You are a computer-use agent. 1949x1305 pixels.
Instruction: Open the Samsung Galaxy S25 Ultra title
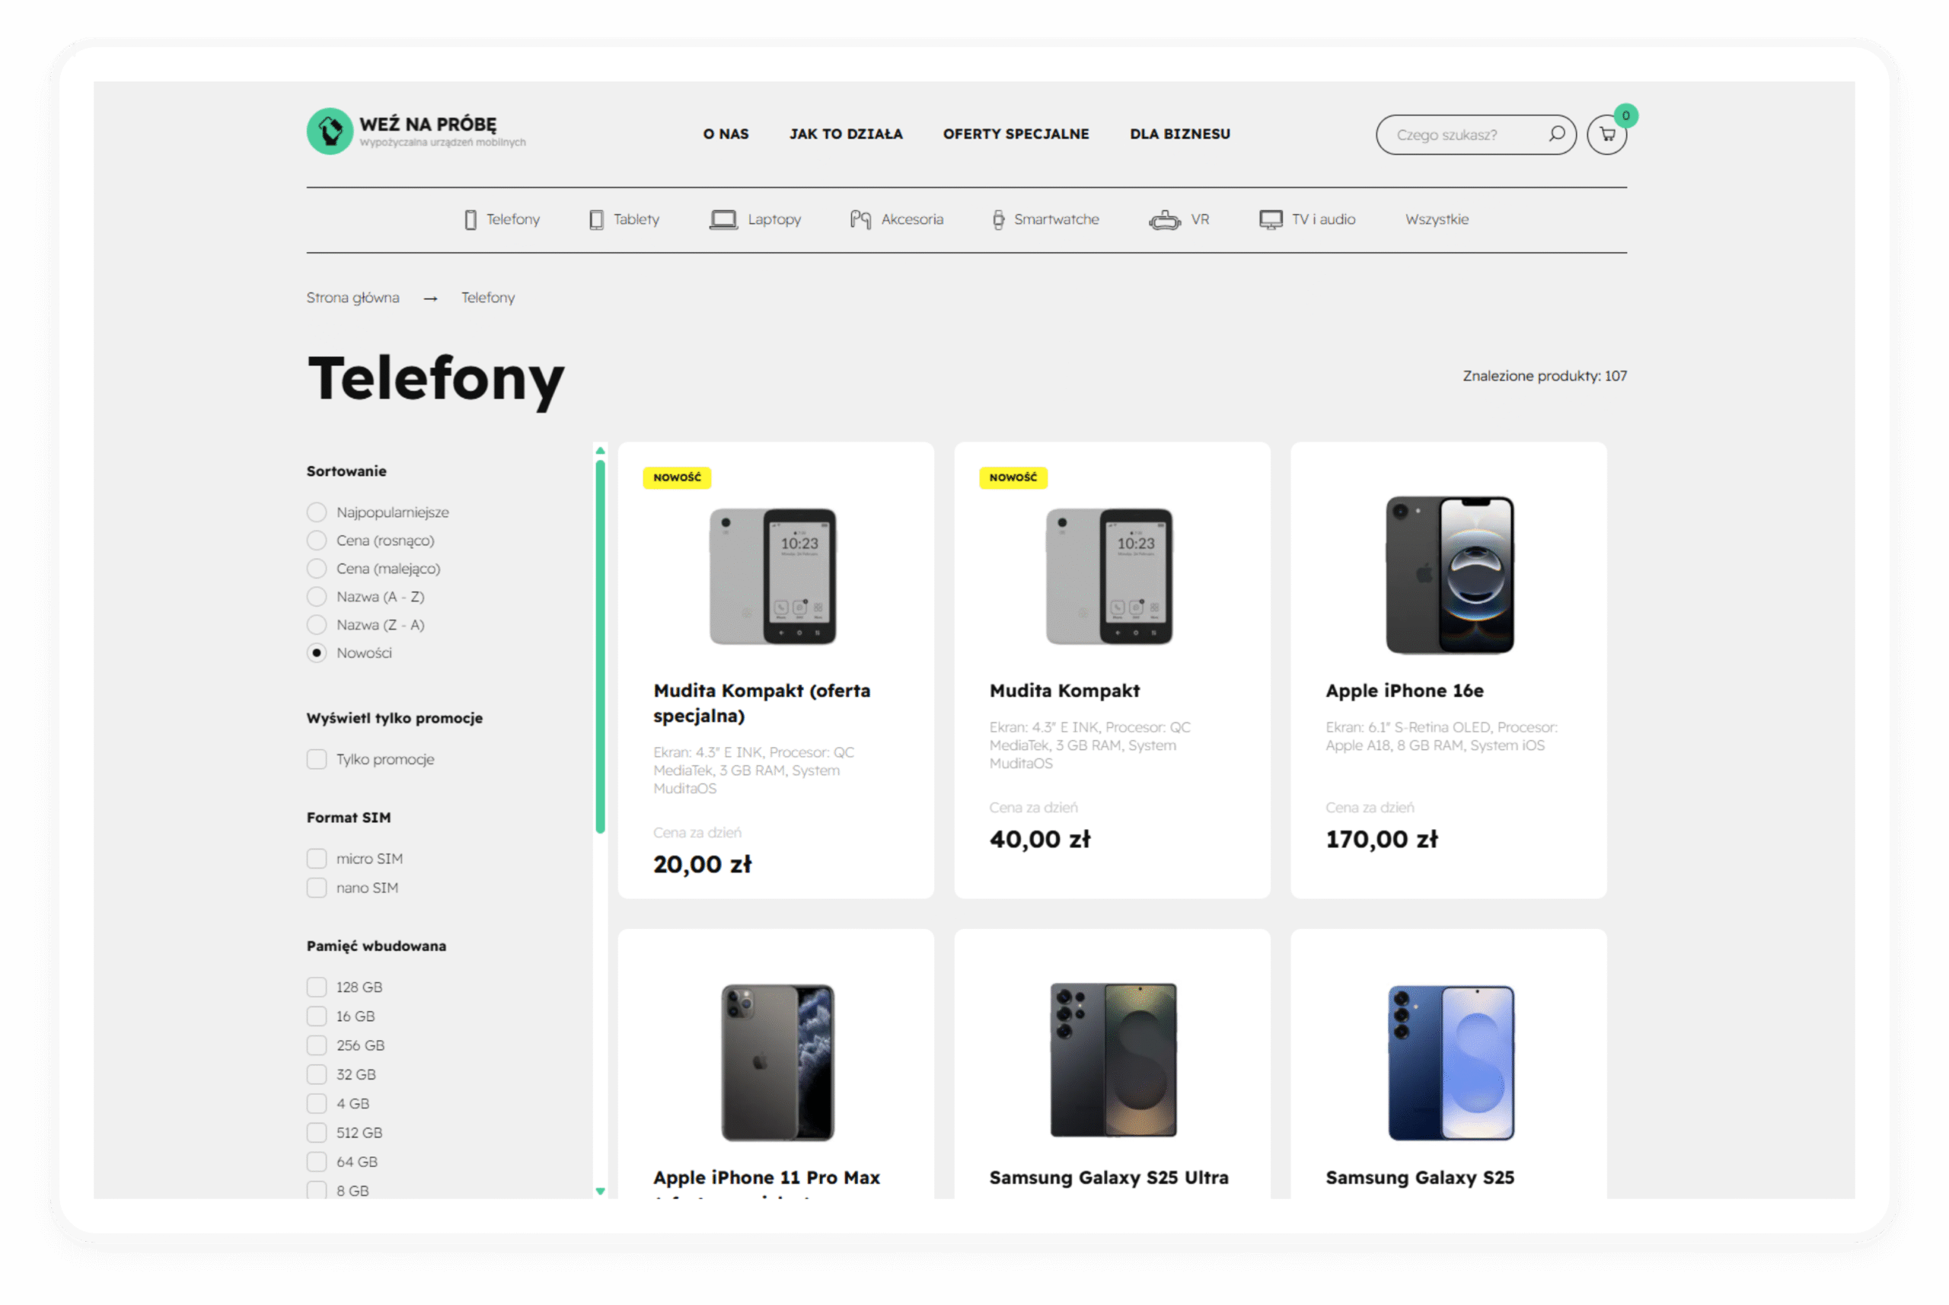click(x=1108, y=1178)
